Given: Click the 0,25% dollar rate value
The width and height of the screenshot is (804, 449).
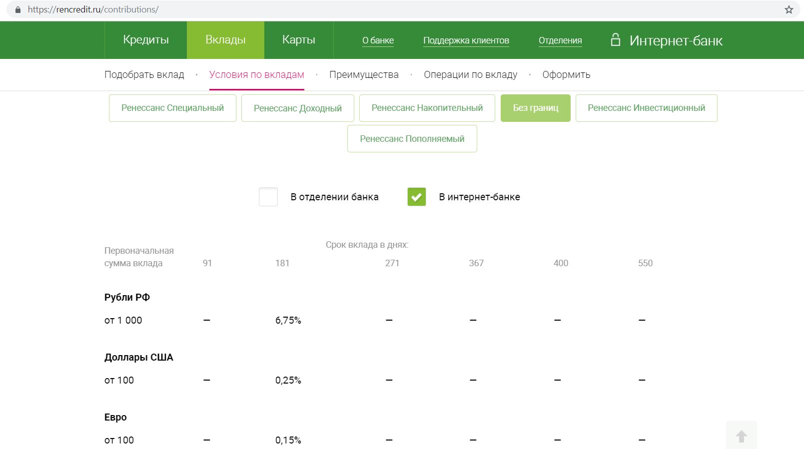Looking at the screenshot, I should [288, 380].
